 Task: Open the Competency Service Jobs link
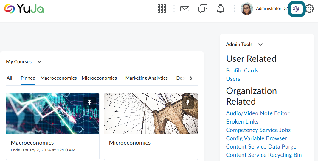[x=258, y=130]
